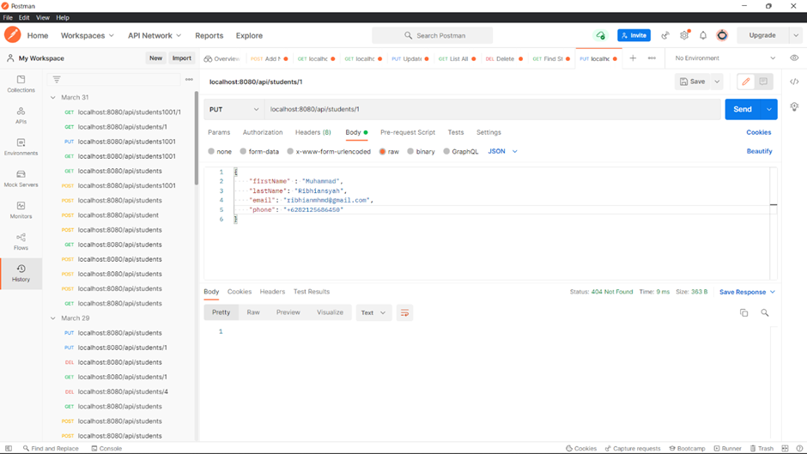Image resolution: width=807 pixels, height=454 pixels.
Task: Click the edit pencil icon next to Save
Action: click(x=746, y=82)
